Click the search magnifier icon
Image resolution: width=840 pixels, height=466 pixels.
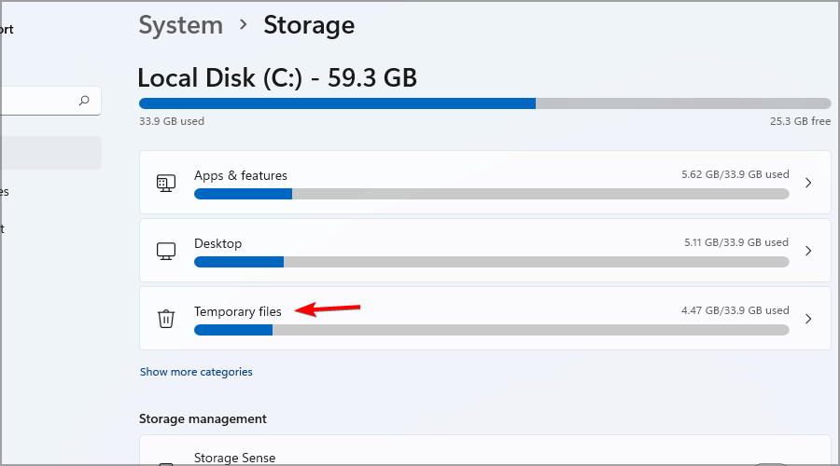pyautogui.click(x=84, y=100)
